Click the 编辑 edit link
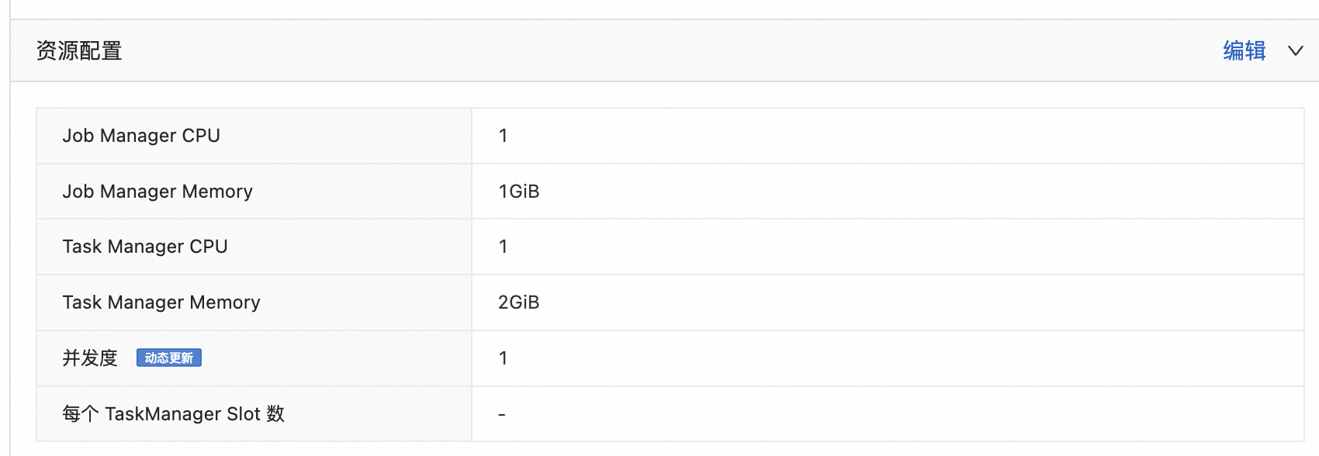The height and width of the screenshot is (456, 1319). coord(1245,50)
